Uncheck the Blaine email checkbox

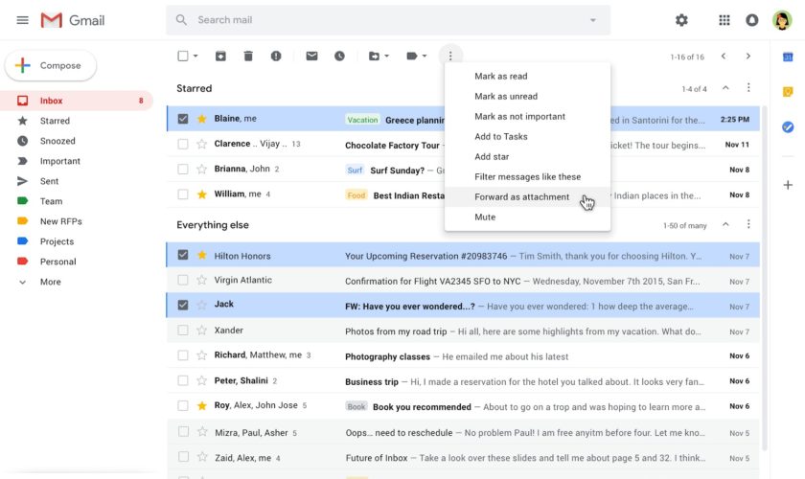pos(183,119)
